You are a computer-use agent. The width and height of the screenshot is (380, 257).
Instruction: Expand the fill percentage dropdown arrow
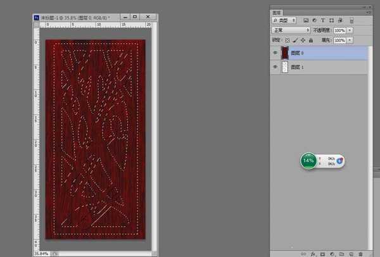pyautogui.click(x=350, y=40)
